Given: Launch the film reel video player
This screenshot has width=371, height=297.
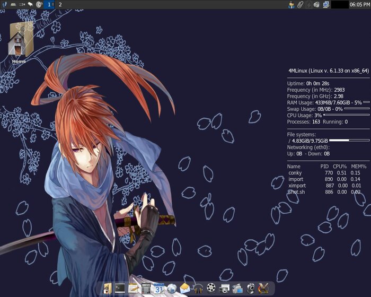Looking at the screenshot, I should 211,289.
